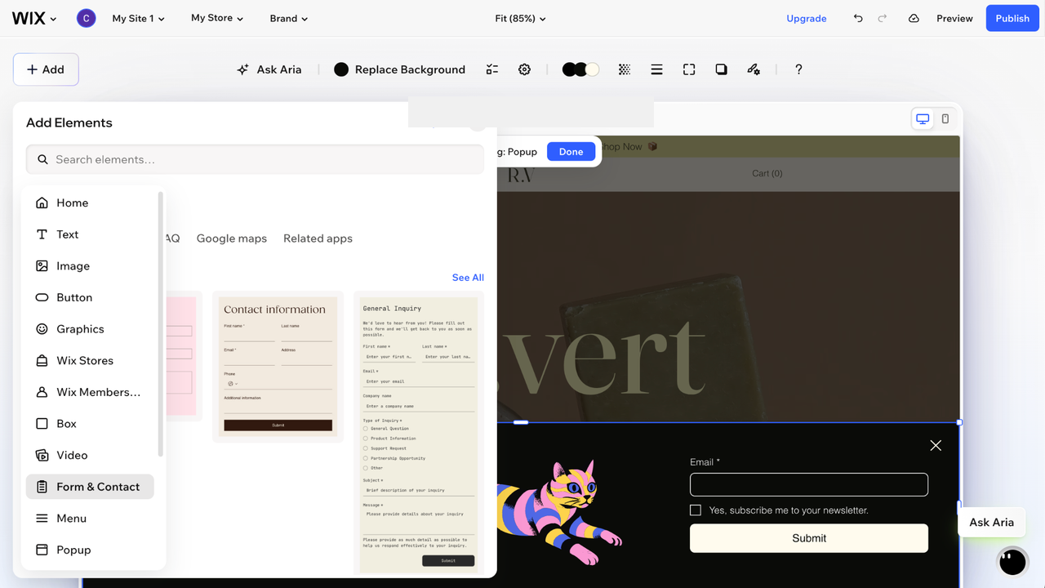This screenshot has height=588, width=1045.
Task: Click the Wix Stores bag icon
Action: (x=42, y=360)
